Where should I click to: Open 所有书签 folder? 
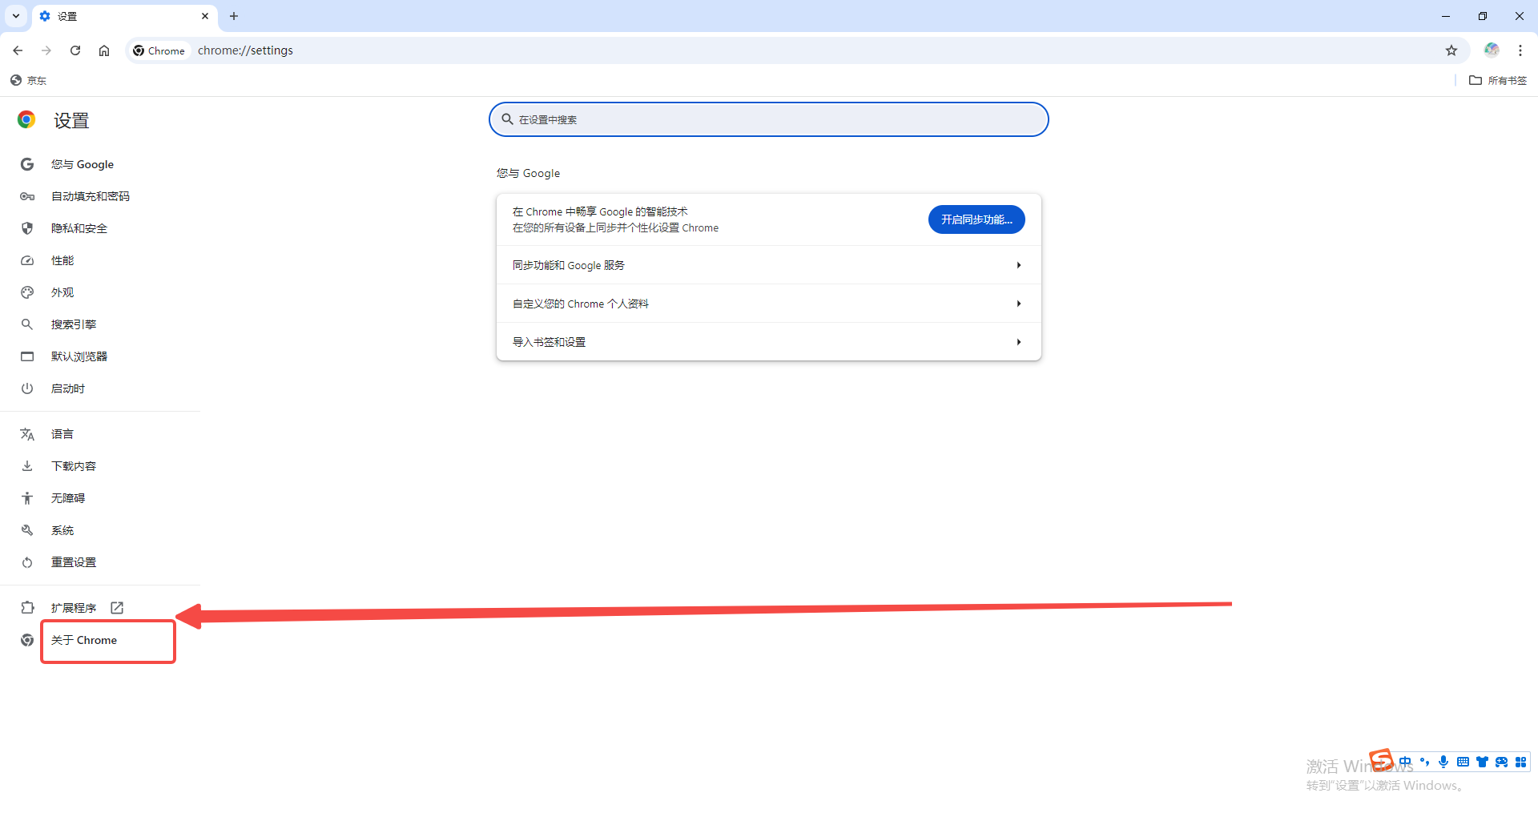[1498, 80]
